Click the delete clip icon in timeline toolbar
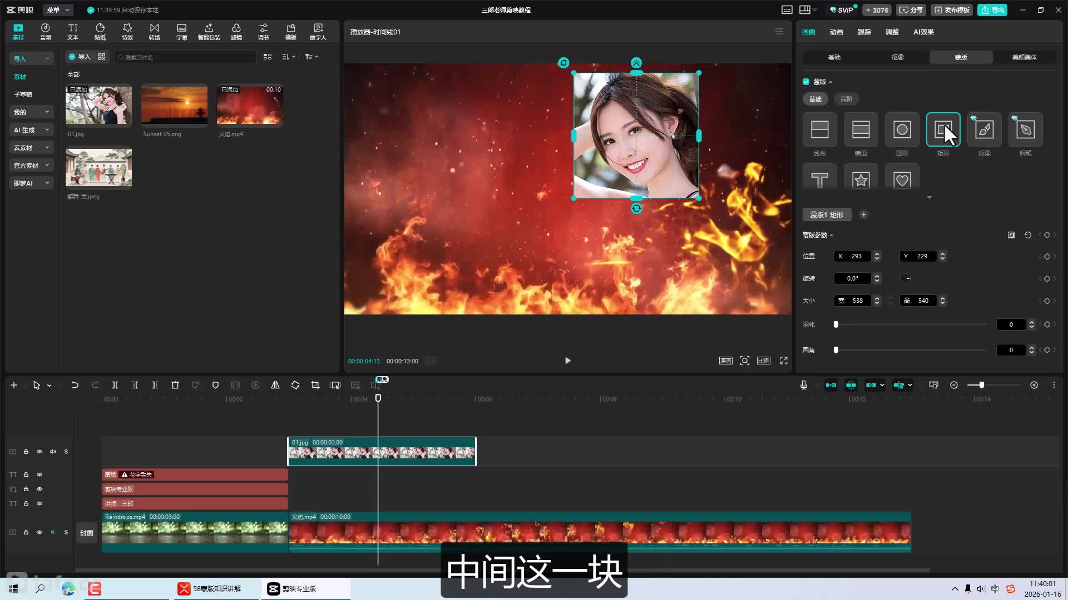 [x=175, y=385]
